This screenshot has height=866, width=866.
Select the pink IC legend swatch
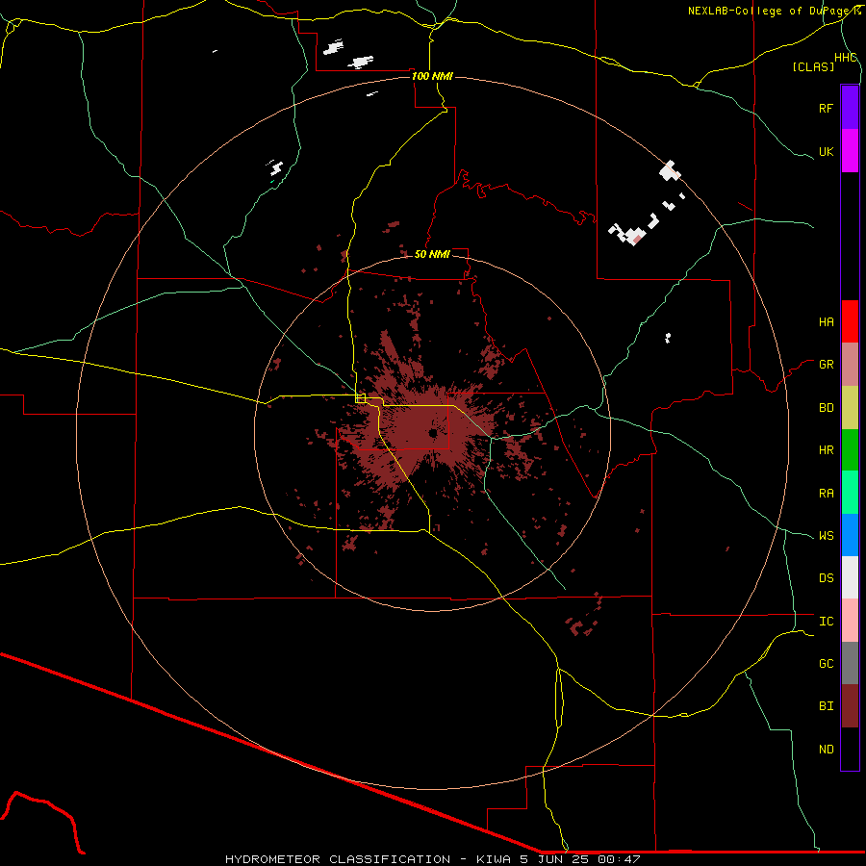click(850, 621)
